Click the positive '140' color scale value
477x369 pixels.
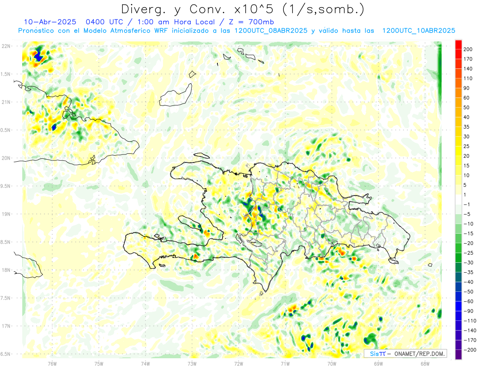pos(468,68)
